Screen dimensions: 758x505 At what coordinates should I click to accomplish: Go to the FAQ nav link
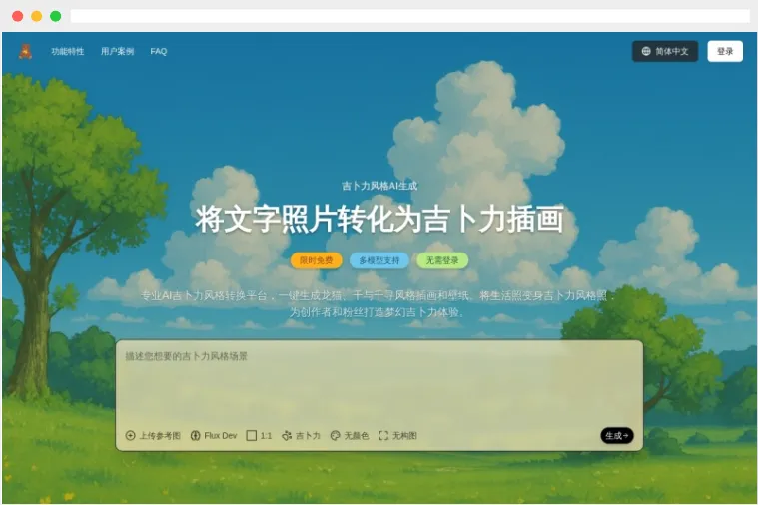(159, 51)
